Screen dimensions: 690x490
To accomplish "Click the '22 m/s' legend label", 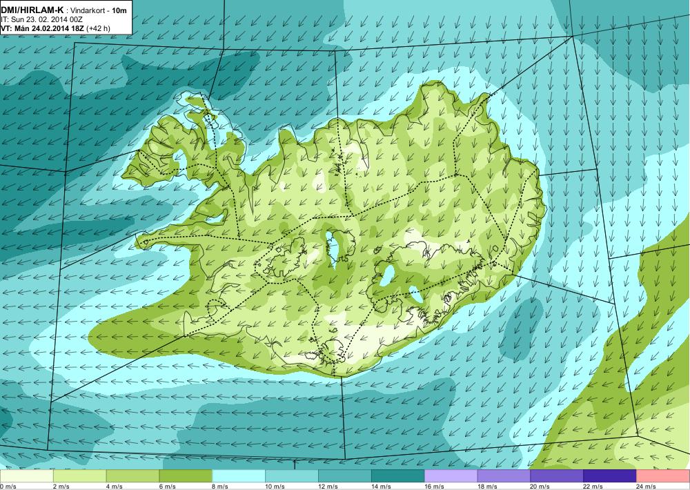I will click(x=593, y=487).
